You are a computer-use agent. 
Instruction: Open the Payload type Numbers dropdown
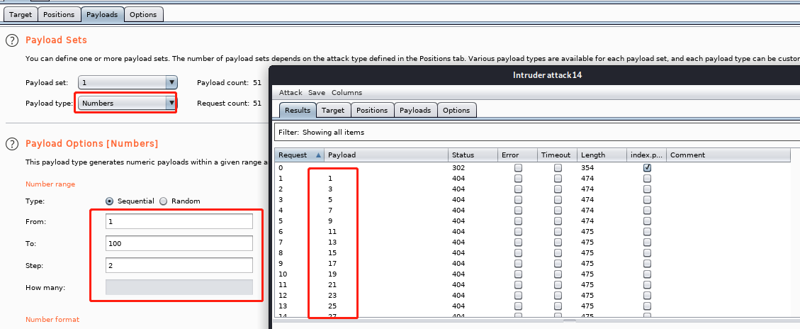coord(128,104)
